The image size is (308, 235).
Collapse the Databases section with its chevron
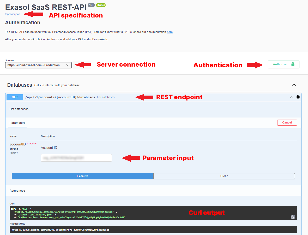click(294, 85)
